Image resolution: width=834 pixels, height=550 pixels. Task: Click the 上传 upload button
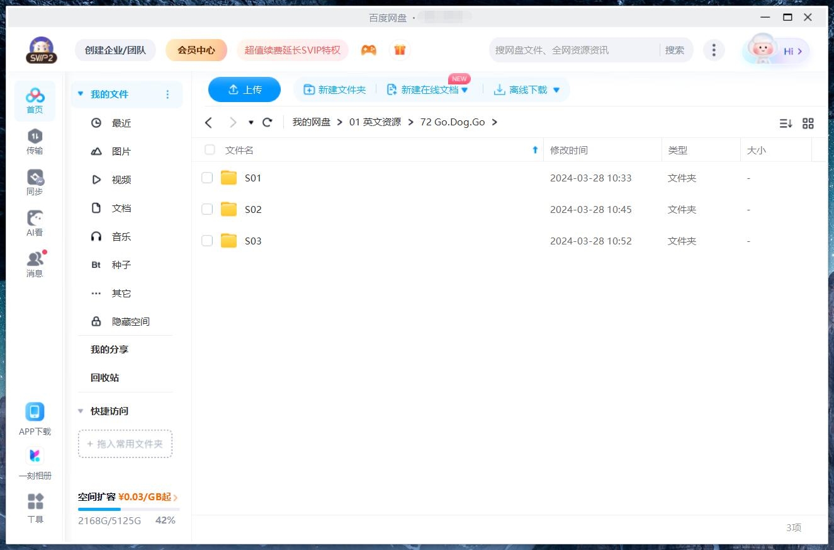click(244, 89)
